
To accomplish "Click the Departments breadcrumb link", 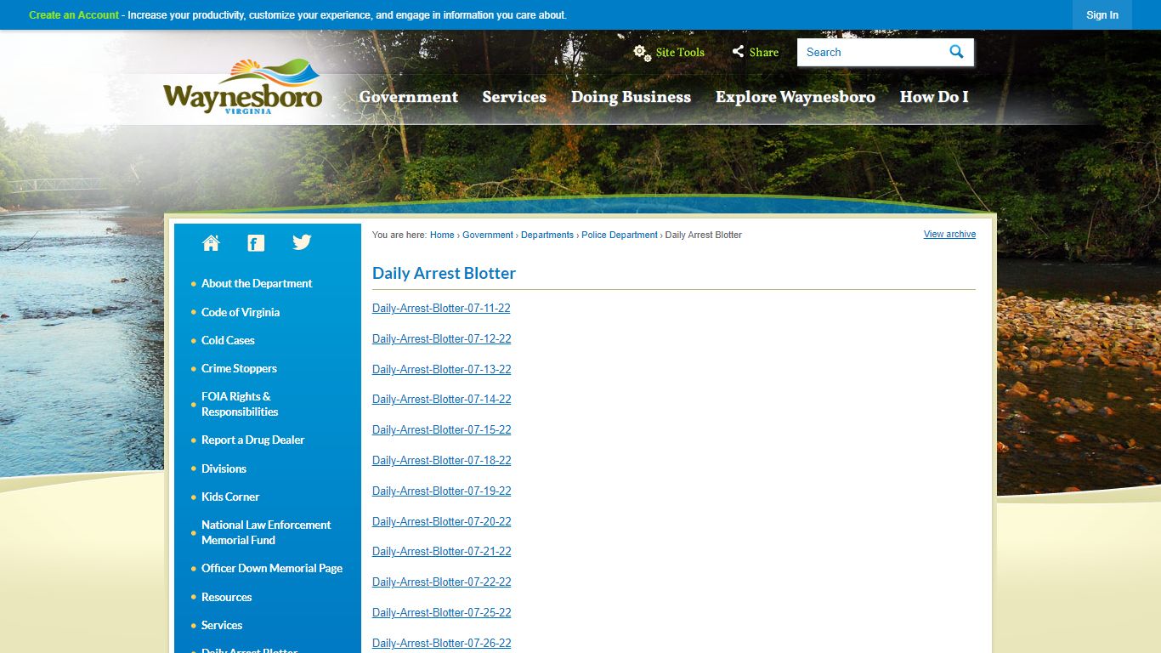I will (547, 235).
